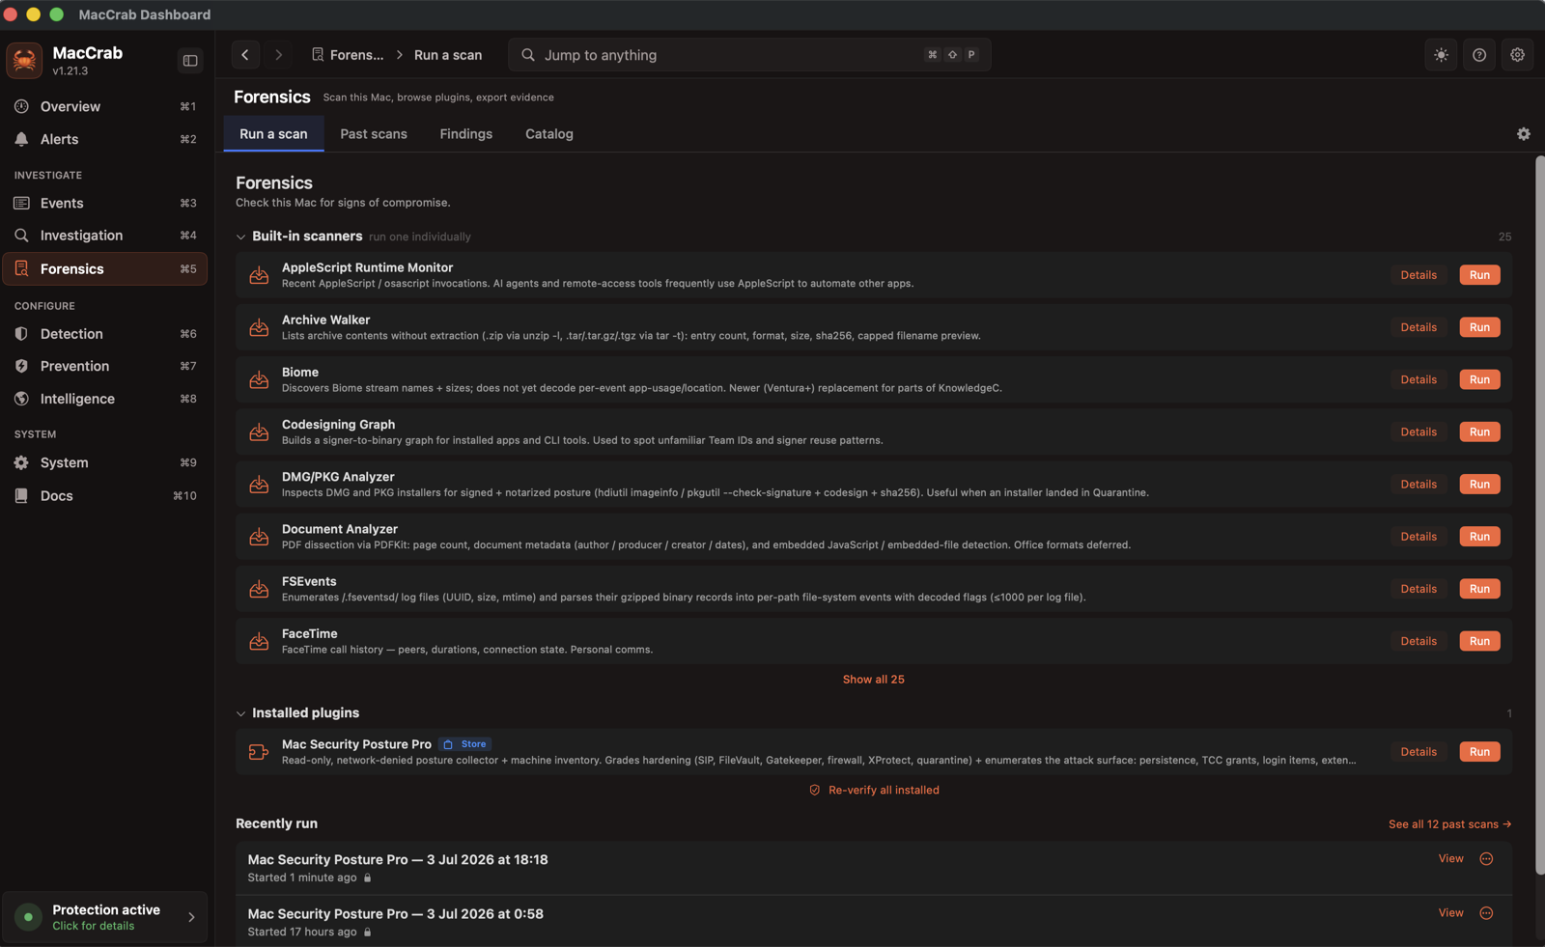View Details for Mac Security Posture Pro
Screen dimensions: 1545x947
pyautogui.click(x=1419, y=752)
